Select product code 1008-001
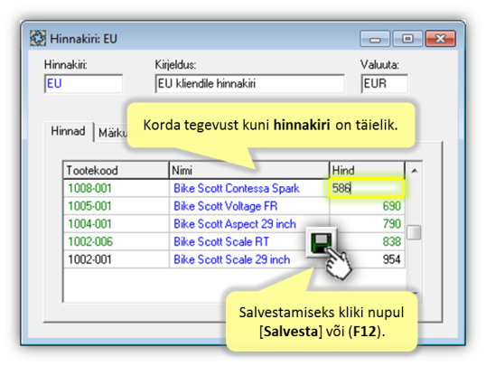This screenshot has height=366, width=486. (x=89, y=188)
